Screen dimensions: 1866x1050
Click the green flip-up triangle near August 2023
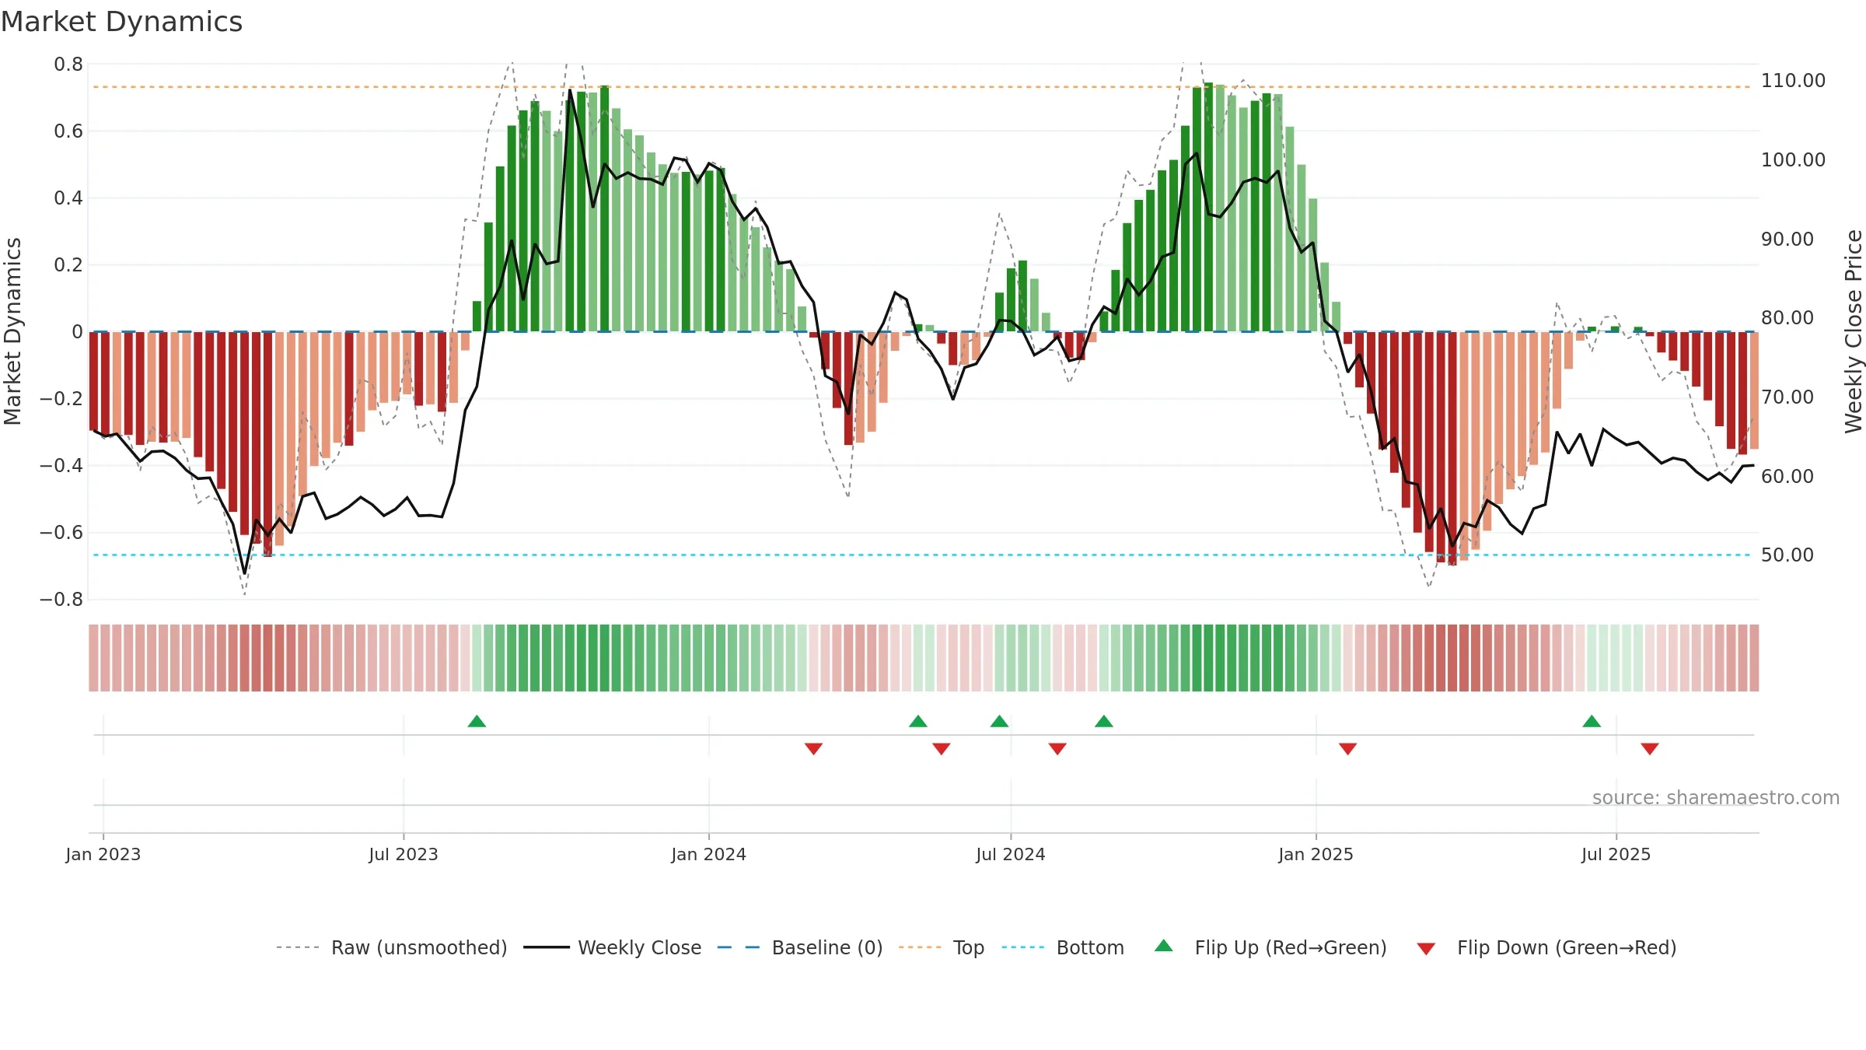477,721
